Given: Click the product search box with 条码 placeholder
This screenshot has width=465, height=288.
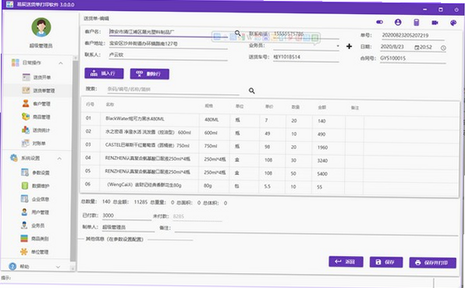Looking at the screenshot, I should 173,89.
